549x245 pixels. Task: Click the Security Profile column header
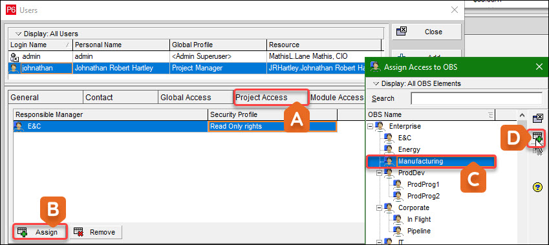[273, 115]
